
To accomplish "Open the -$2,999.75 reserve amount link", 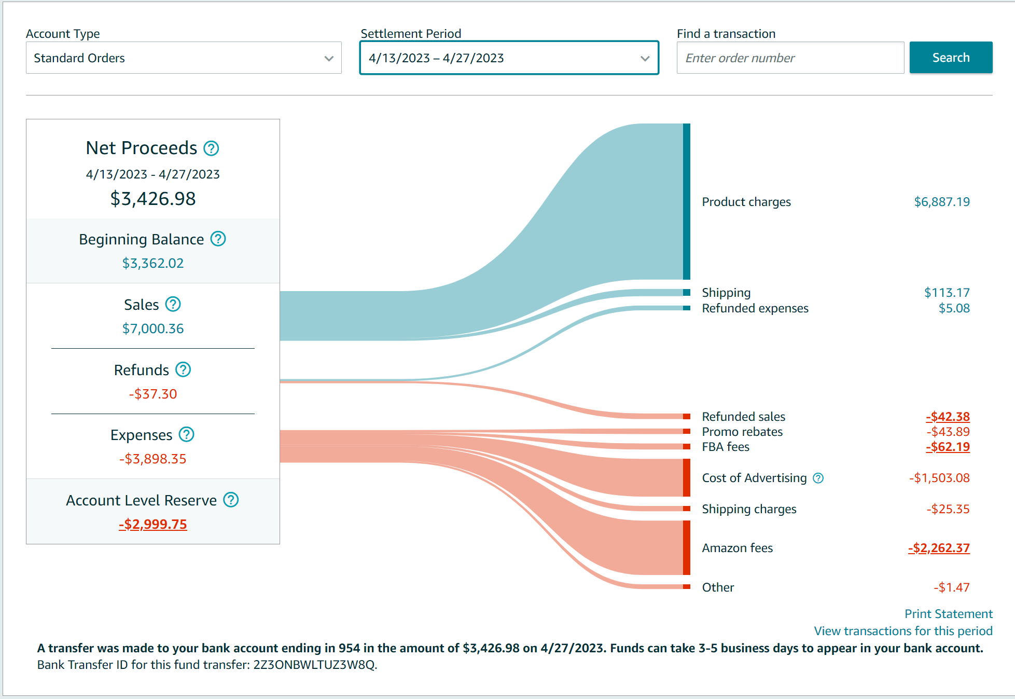I will (153, 524).
